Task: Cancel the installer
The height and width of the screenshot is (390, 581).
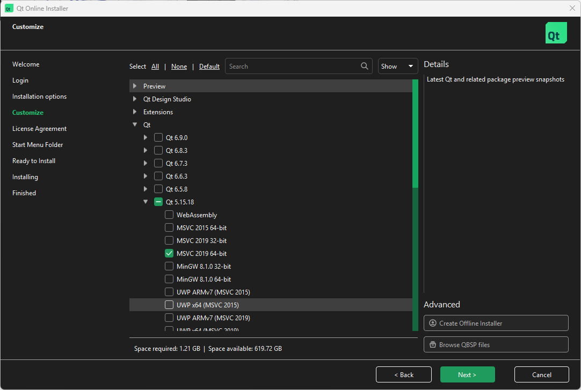Action: 541,374
